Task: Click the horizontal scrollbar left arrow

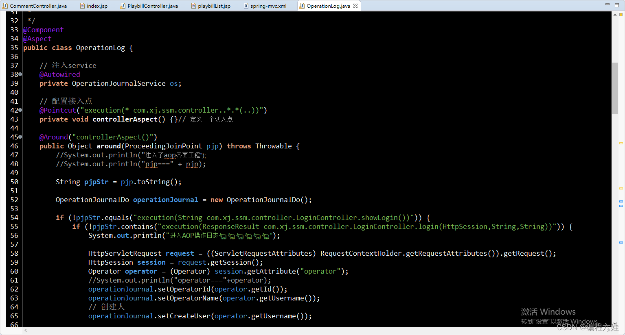Action: point(26,331)
